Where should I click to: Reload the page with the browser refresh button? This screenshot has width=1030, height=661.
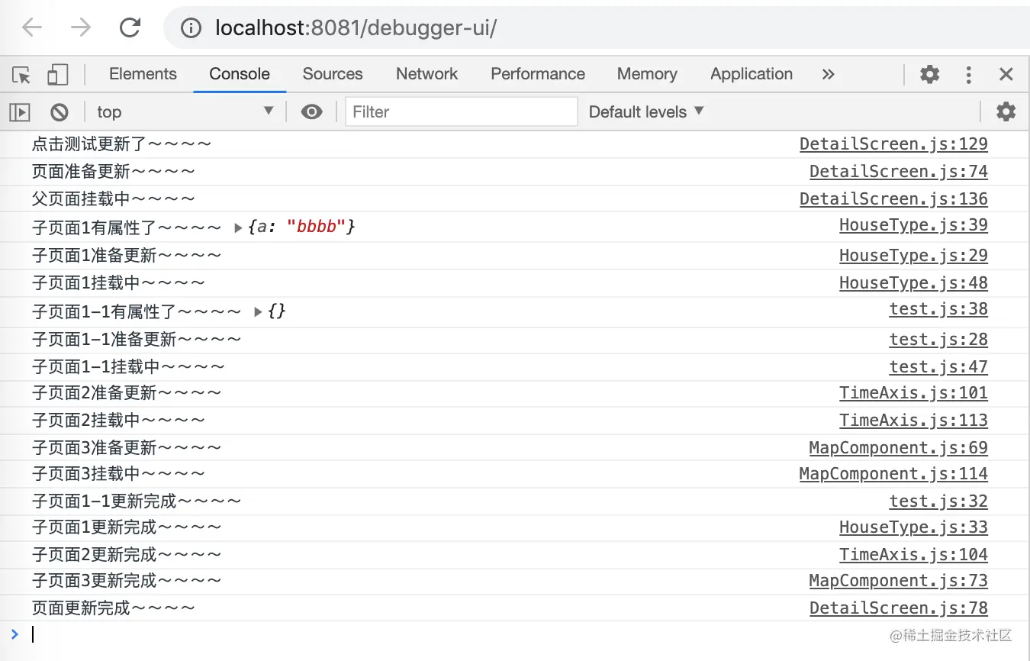130,28
